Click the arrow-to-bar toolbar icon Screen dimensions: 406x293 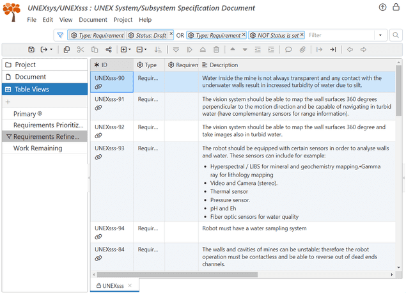[333, 49]
